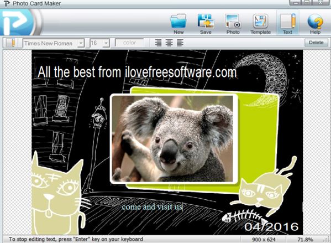Minimize the Photo Card Maker window
The width and height of the screenshot is (331, 243).
296,3
